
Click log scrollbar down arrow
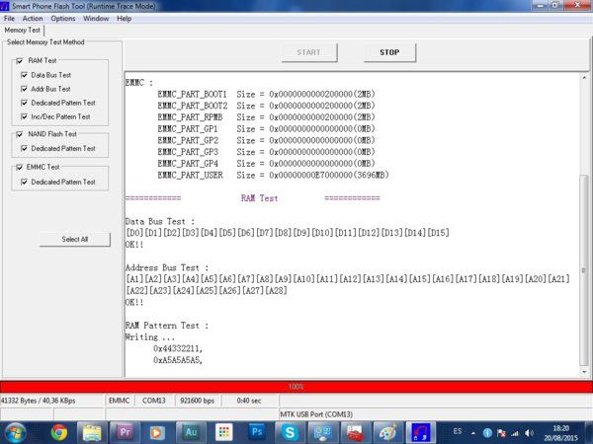click(584, 372)
